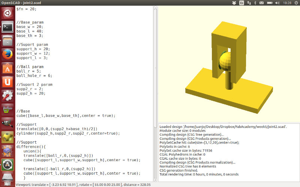Image resolution: width=300 pixels, height=187 pixels.
Task: Open Ubuntu Software Center dock icon
Action: point(7,68)
